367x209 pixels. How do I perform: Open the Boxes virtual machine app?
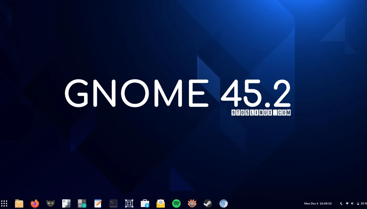pyautogui.click(x=129, y=204)
